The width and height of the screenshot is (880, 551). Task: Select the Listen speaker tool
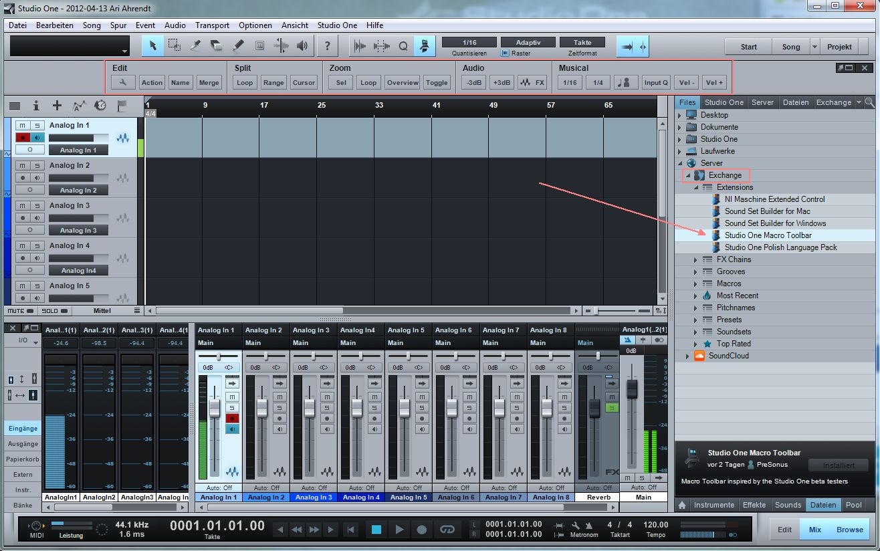click(302, 46)
